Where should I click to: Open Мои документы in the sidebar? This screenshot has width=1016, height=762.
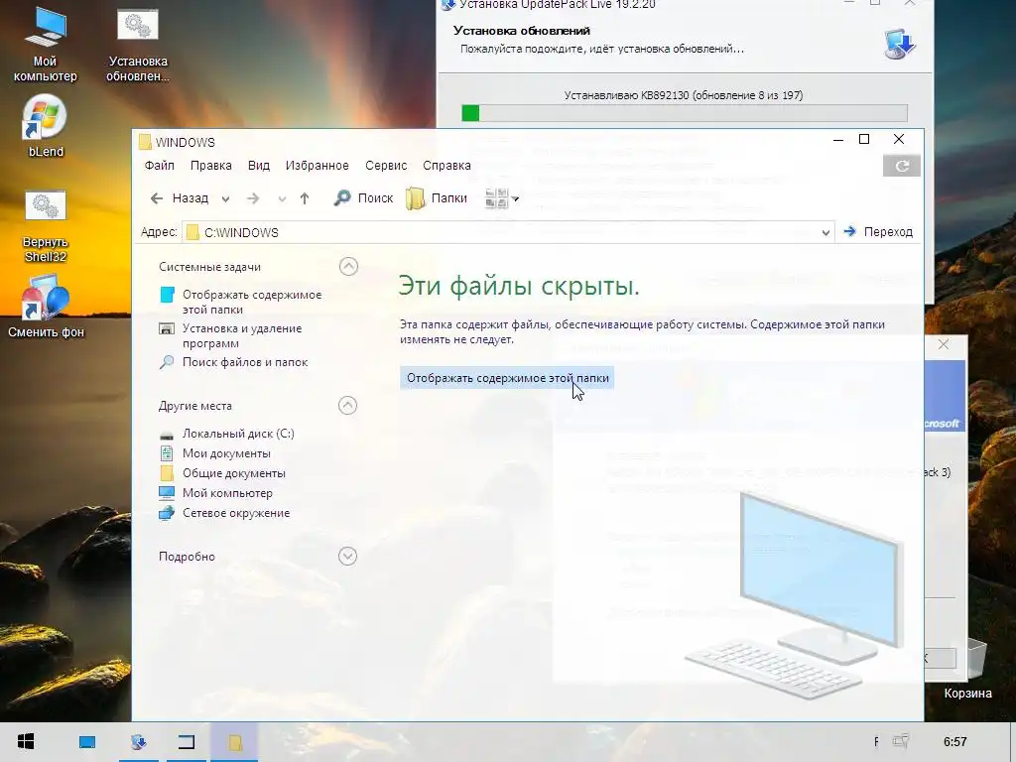(226, 453)
